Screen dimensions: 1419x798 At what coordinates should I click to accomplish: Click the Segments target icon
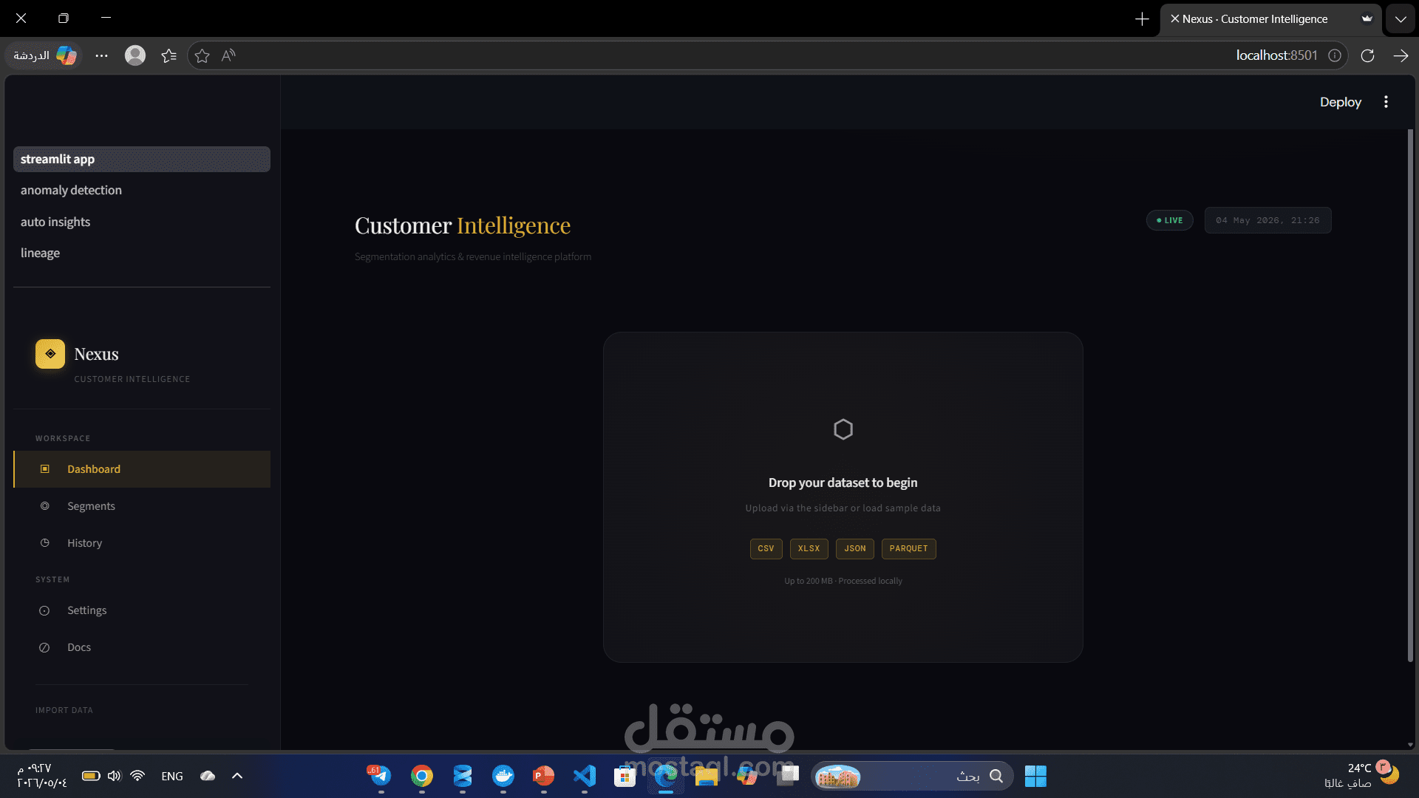pos(44,506)
